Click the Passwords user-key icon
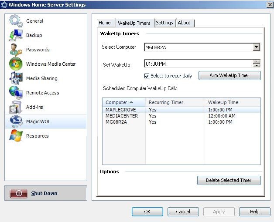 (x=16, y=50)
